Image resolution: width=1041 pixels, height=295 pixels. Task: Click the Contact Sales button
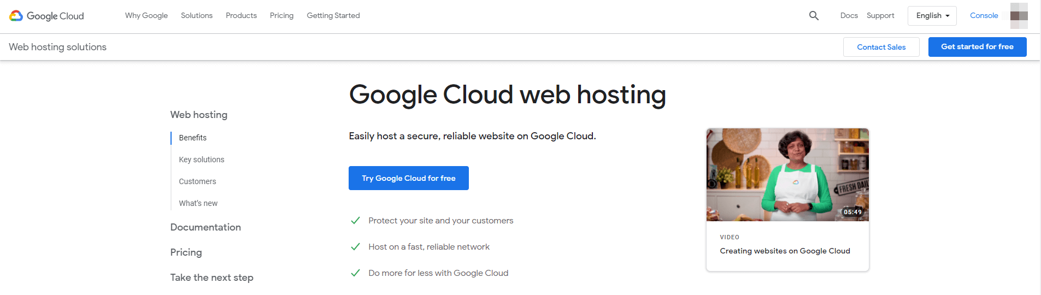881,47
